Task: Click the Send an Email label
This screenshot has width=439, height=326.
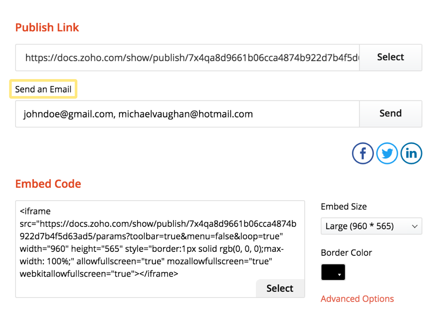Action: pos(43,89)
